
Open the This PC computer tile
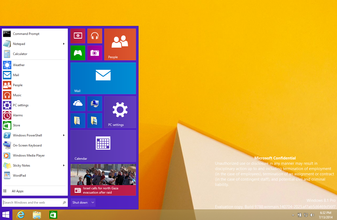pyautogui.click(x=95, y=104)
